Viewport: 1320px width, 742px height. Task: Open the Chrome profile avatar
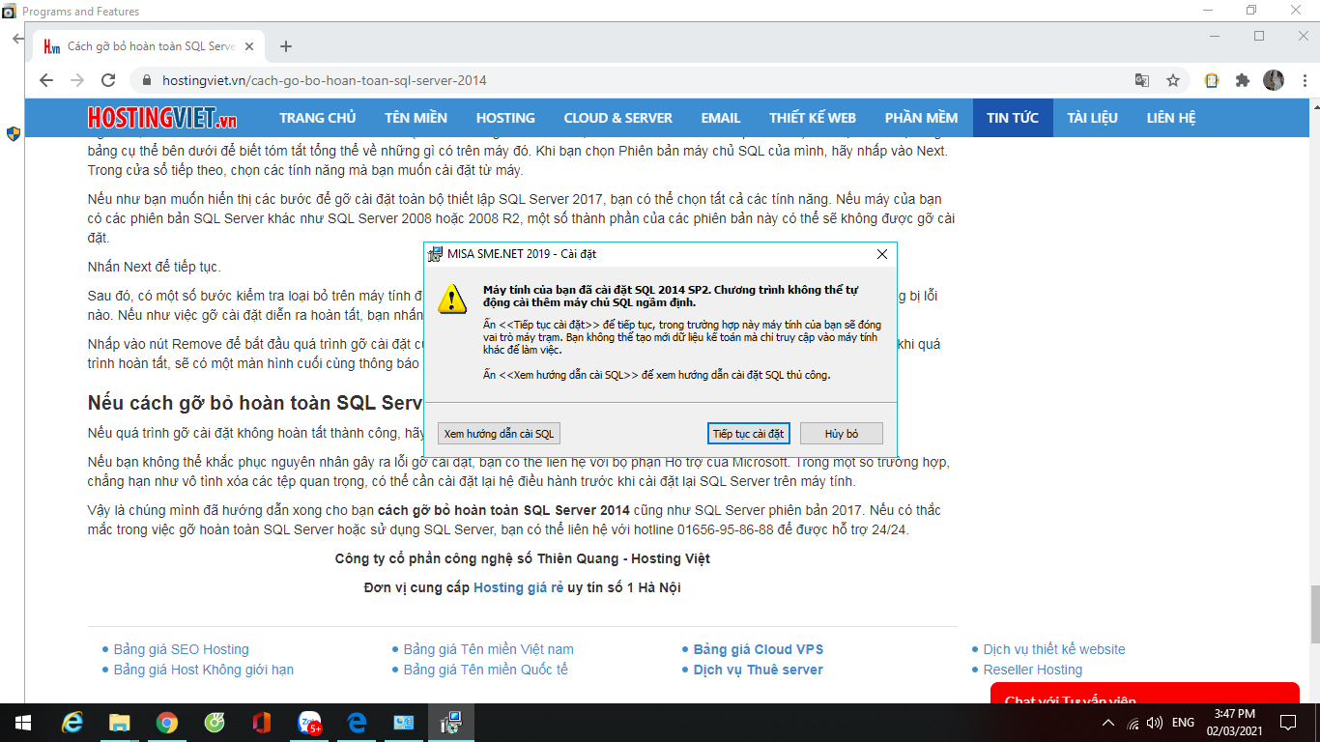click(x=1274, y=80)
